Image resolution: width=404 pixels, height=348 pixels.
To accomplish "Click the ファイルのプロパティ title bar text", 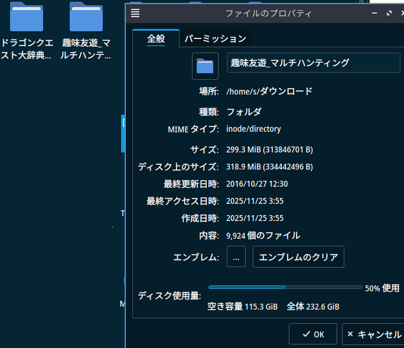I will coord(268,13).
